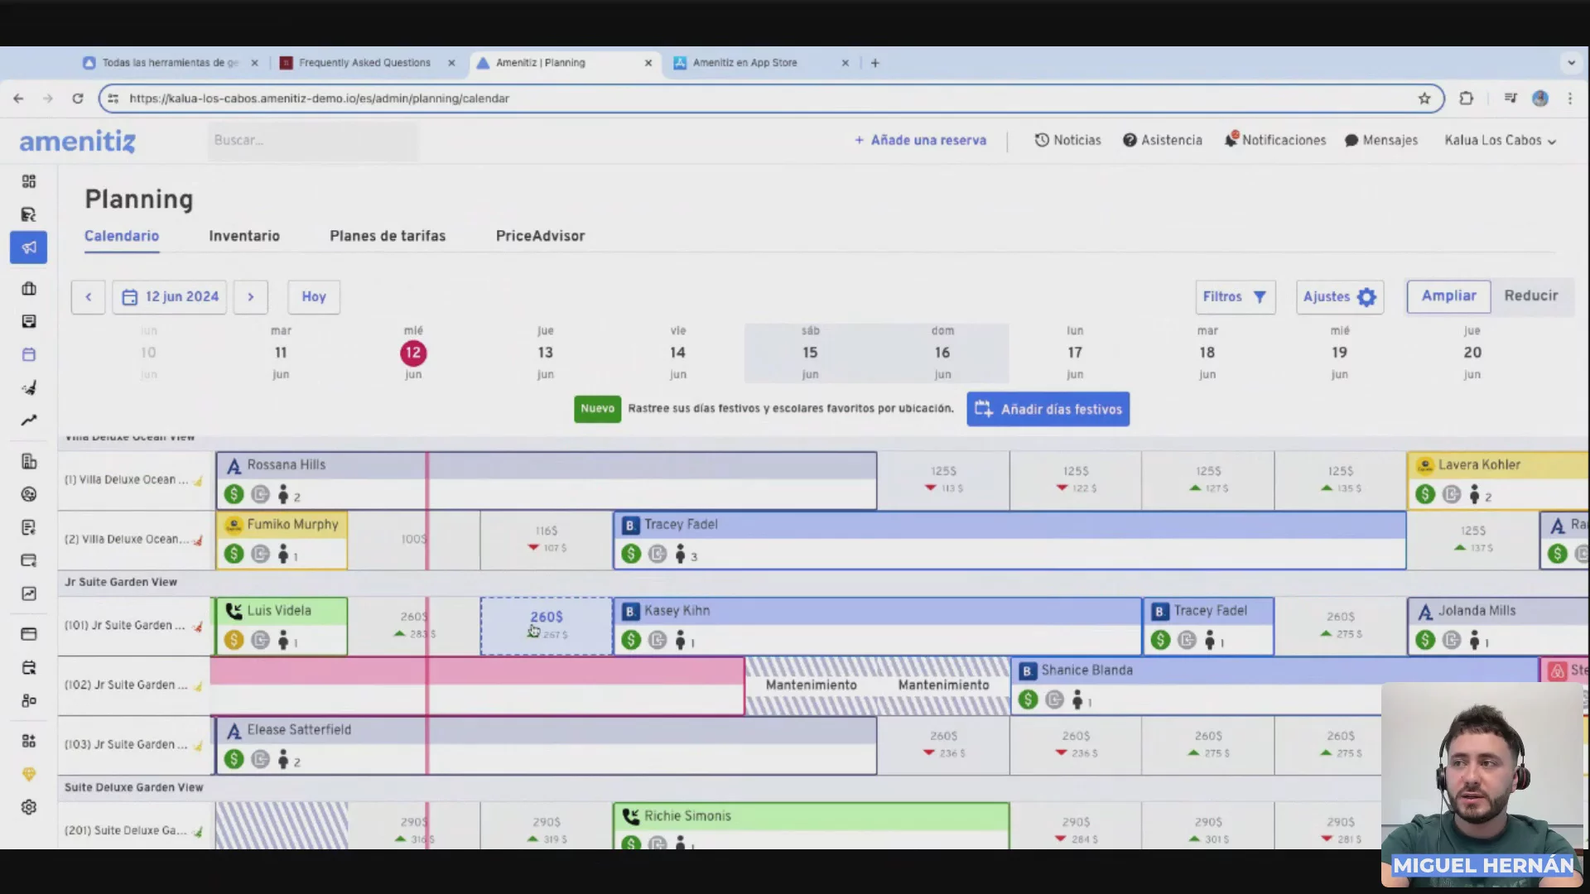Open the megaphone Planning icon in sidebar
The image size is (1590, 894).
29,248
